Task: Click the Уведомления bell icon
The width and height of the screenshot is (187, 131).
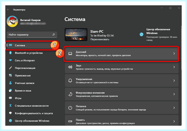Action: tap(70, 81)
